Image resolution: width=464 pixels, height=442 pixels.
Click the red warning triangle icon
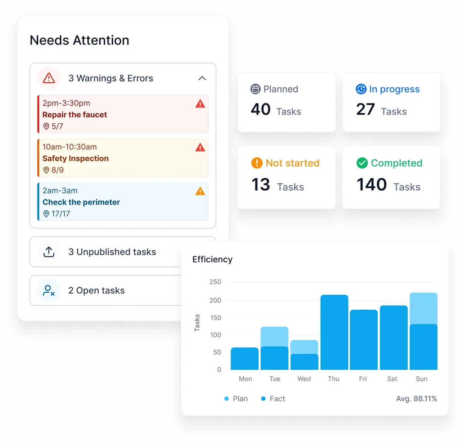click(48, 78)
